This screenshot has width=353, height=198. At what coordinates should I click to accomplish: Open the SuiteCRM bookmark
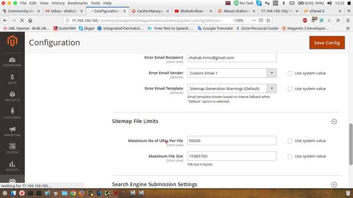65,28
